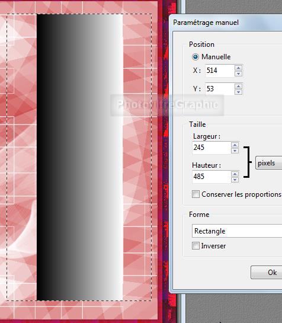Decrease Hauteur value with down arrow
Viewport: 282px width, 323px height.
(235, 180)
